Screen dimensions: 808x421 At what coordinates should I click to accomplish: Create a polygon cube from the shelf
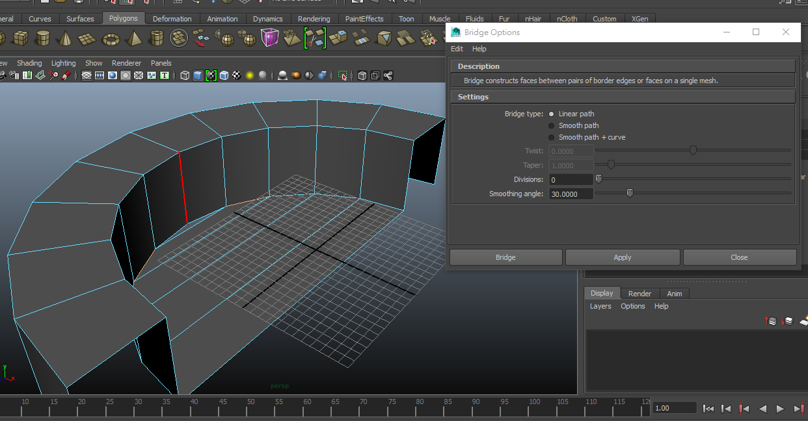(20, 38)
